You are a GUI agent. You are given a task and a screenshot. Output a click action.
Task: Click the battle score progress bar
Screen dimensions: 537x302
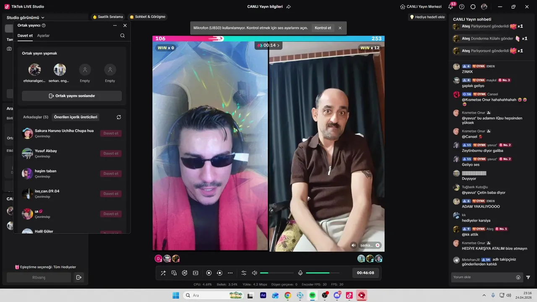pyautogui.click(x=268, y=39)
